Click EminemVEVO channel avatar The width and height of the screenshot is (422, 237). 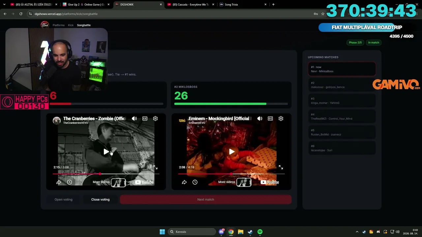182,120
